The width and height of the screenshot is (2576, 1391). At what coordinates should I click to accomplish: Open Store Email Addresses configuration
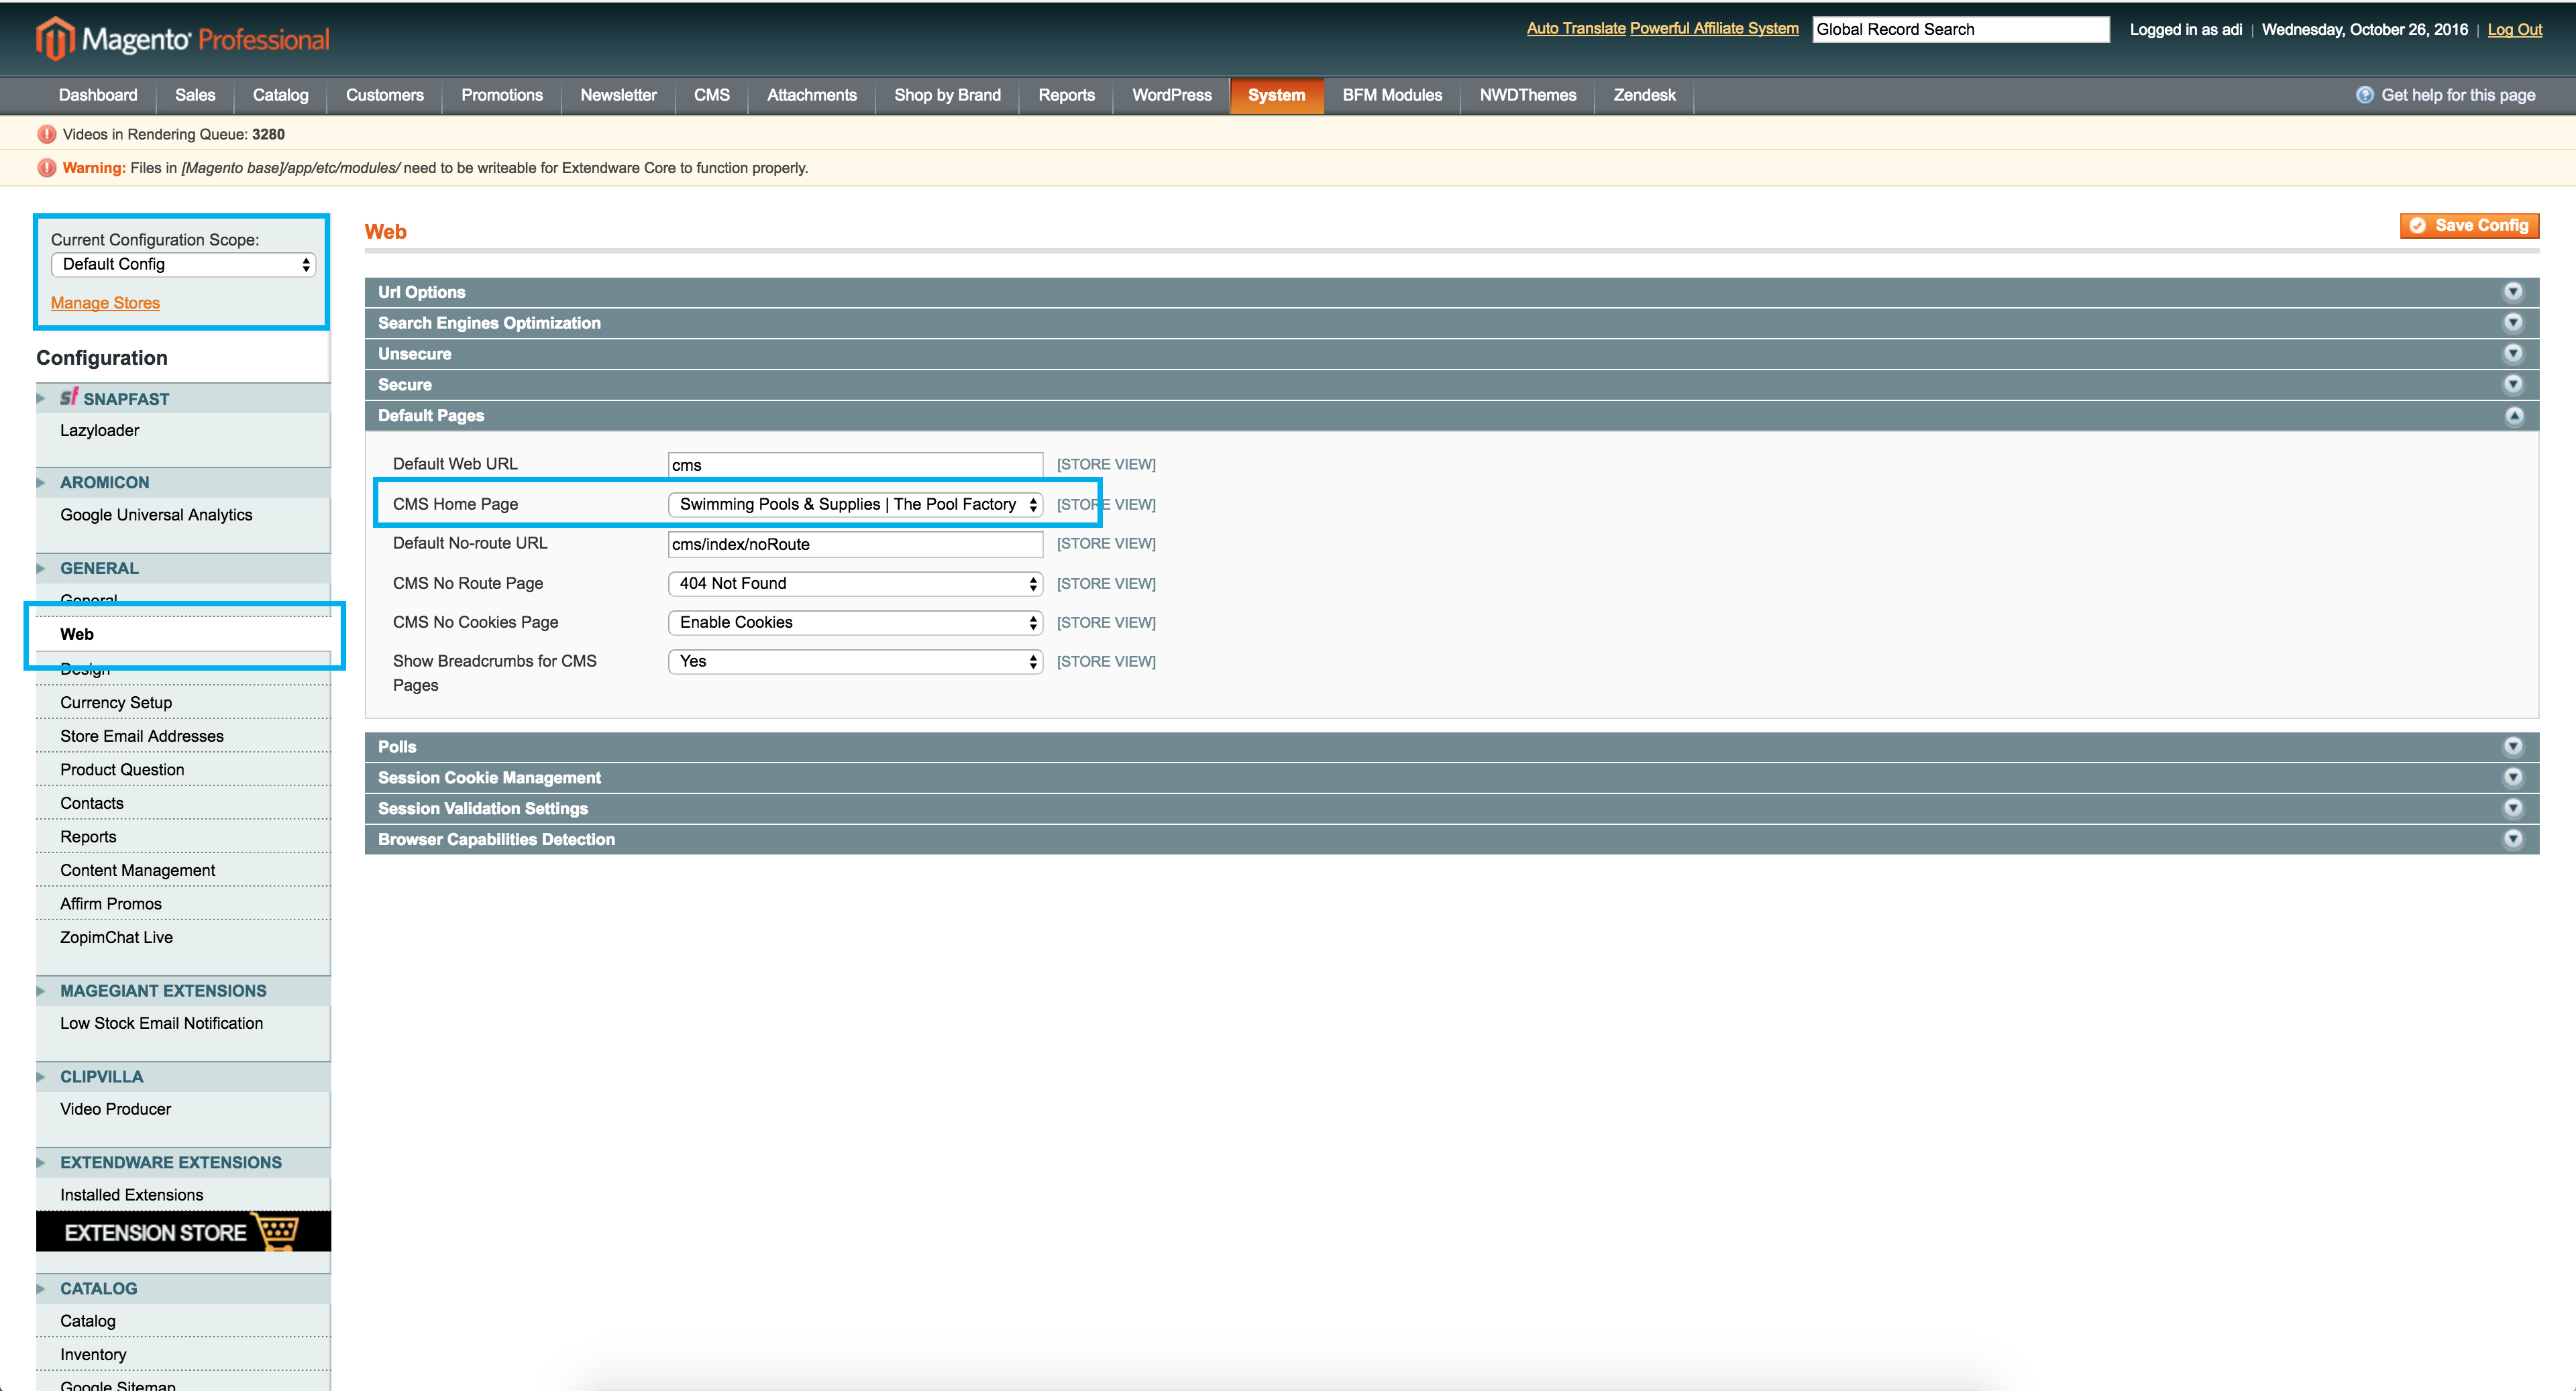[x=142, y=736]
